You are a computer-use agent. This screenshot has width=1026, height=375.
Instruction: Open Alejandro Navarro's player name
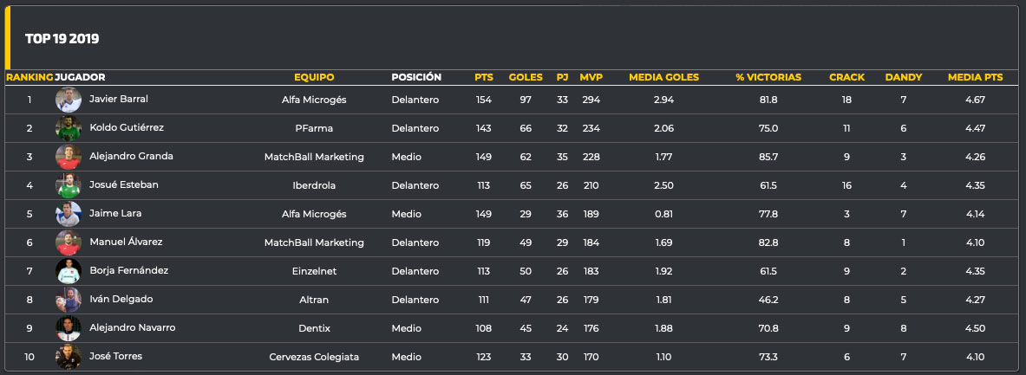click(133, 328)
